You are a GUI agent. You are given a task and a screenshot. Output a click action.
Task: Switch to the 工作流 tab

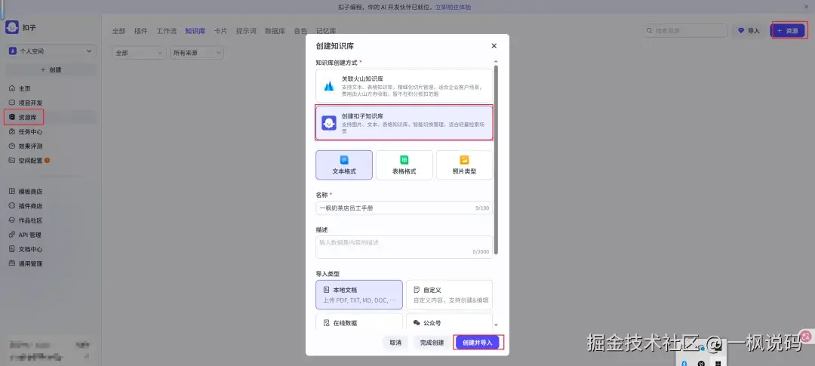pos(167,31)
